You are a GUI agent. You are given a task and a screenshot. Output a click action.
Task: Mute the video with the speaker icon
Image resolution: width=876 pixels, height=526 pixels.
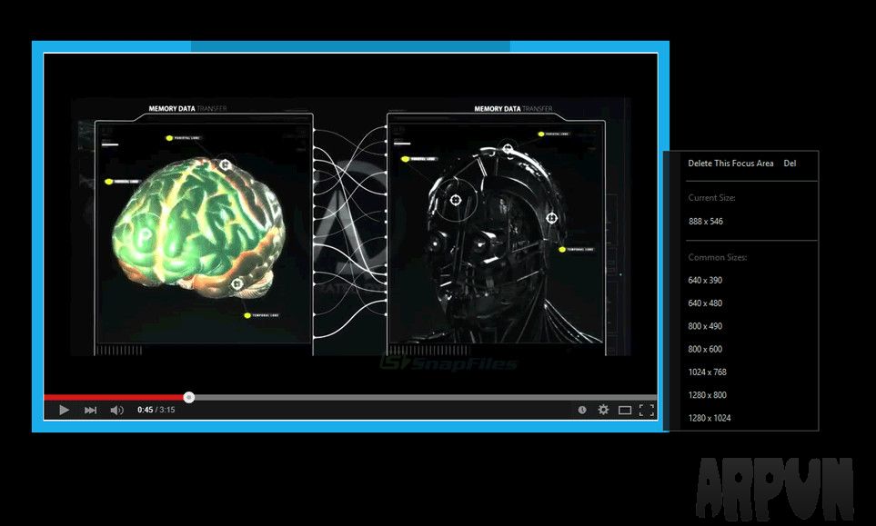[116, 410]
